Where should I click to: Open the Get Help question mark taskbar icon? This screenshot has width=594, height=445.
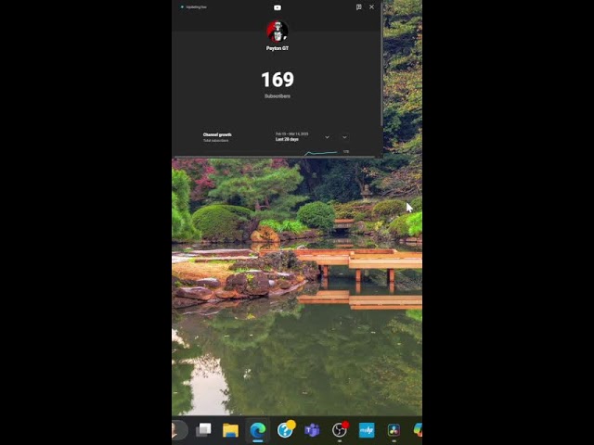286,430
